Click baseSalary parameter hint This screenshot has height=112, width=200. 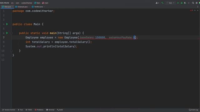87,37
